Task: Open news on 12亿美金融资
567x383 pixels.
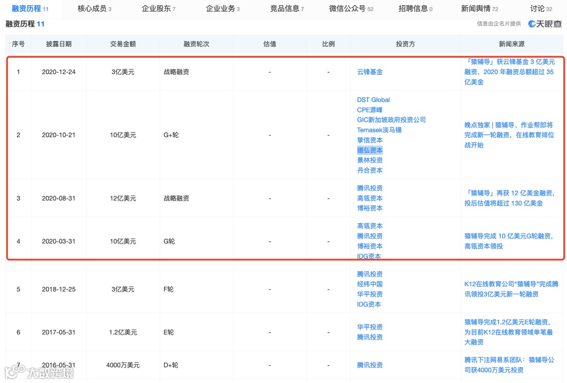Action: [x=509, y=198]
